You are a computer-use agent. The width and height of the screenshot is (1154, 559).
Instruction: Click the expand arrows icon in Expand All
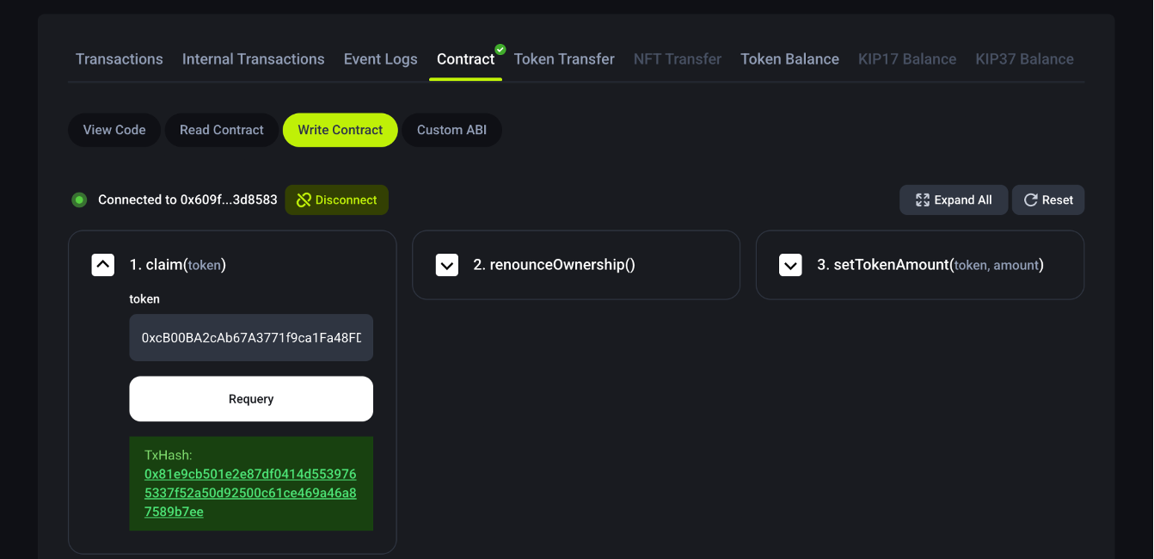(922, 200)
